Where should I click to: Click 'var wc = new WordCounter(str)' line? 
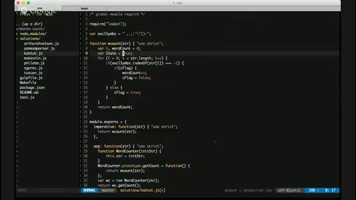tap(128, 181)
